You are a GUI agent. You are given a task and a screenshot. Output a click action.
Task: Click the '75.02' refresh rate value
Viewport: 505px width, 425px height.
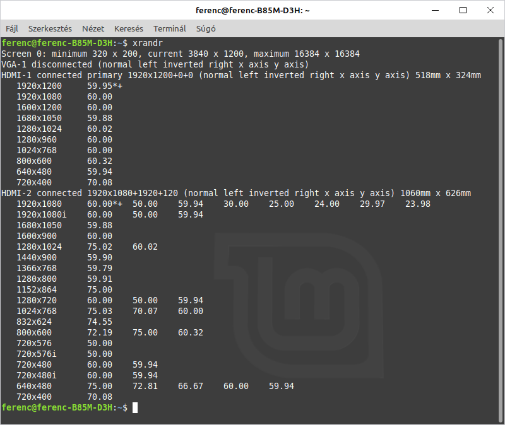coord(100,247)
